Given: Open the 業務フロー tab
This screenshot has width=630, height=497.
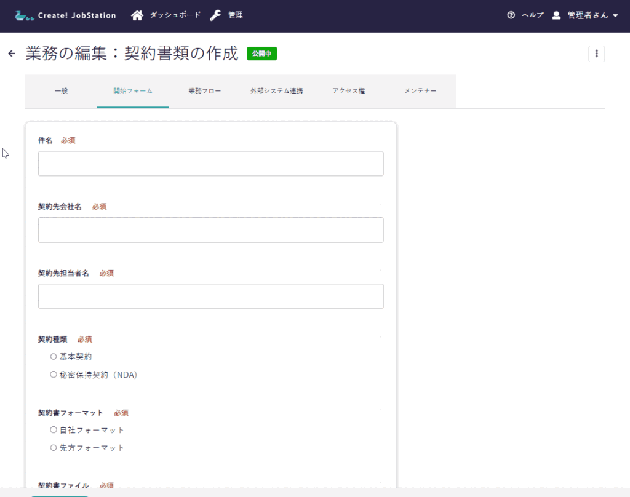Looking at the screenshot, I should click(x=204, y=91).
